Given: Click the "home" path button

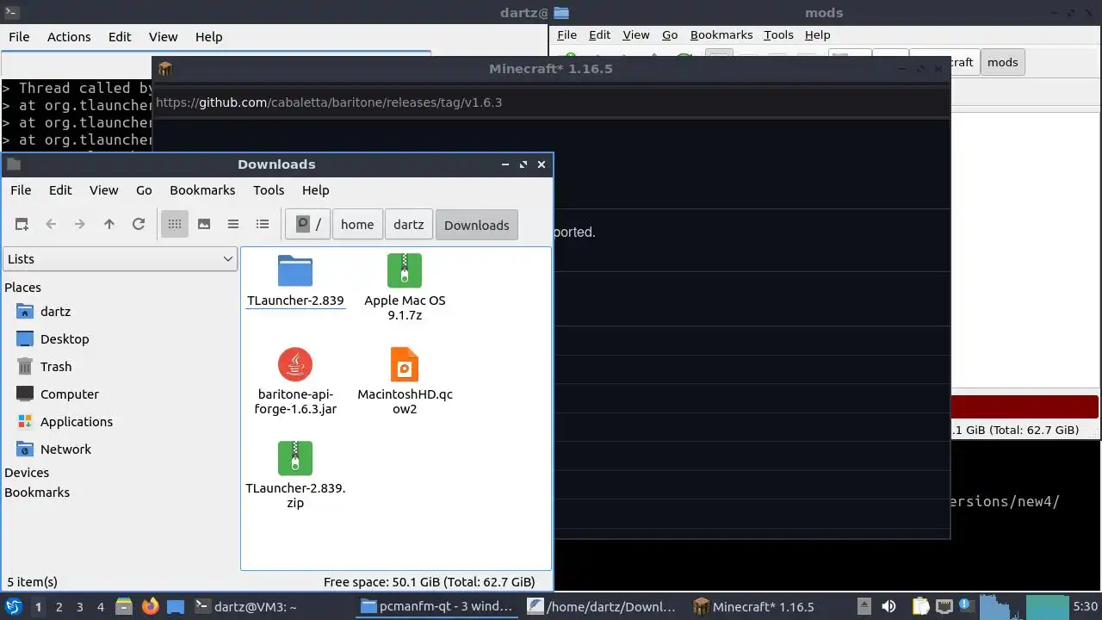Looking at the screenshot, I should click(357, 225).
